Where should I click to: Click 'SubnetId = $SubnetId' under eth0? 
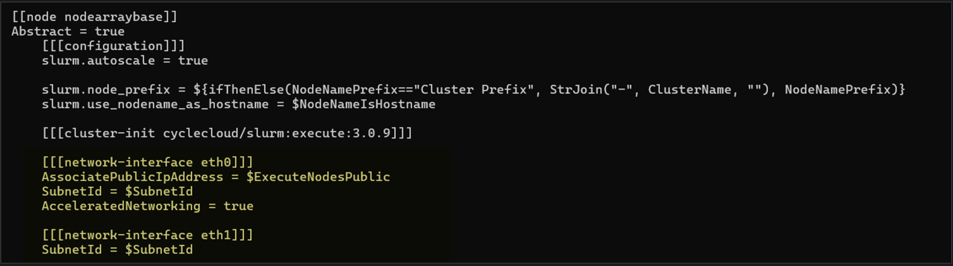click(x=117, y=192)
